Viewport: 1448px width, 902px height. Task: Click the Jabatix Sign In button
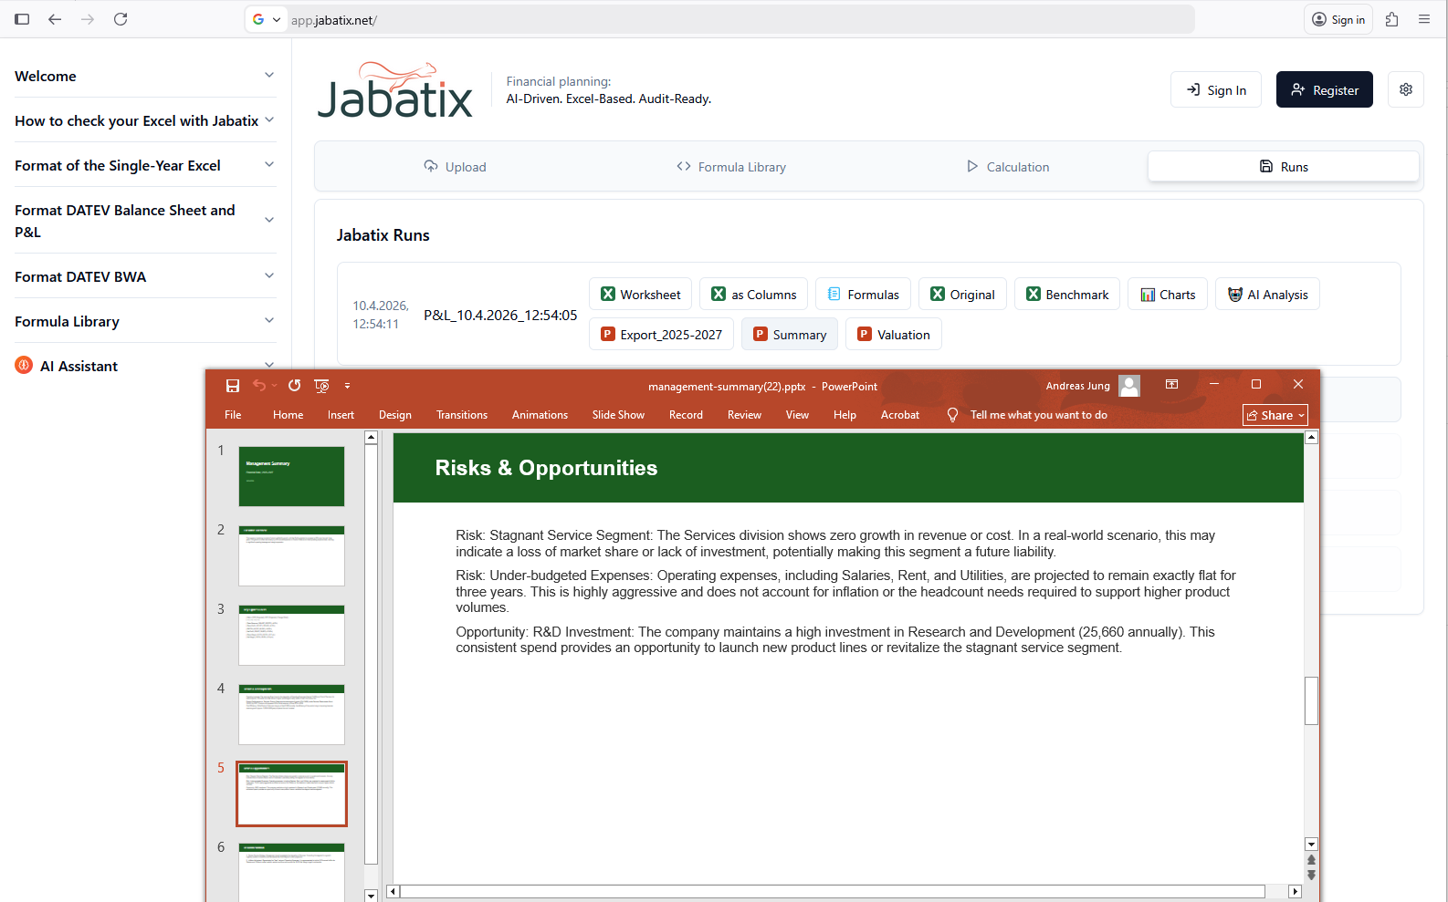1216,89
